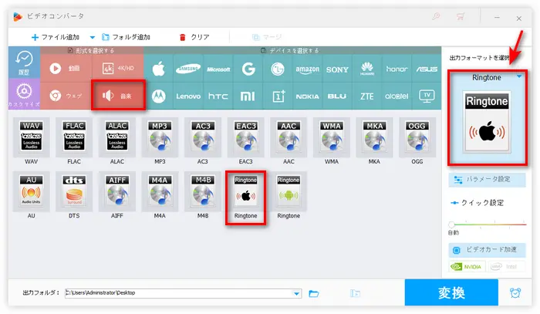Open the browse output folder icon
Image resolution: width=540 pixels, height=314 pixels.
pos(314,293)
